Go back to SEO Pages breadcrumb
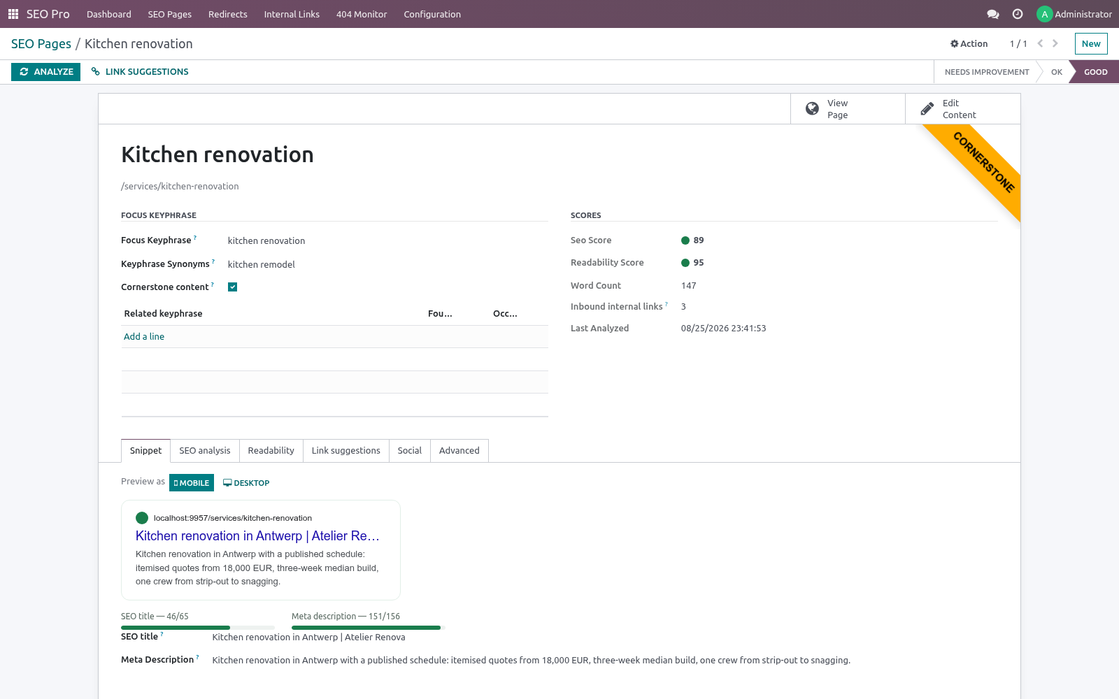This screenshot has height=699, width=1119. pyautogui.click(x=41, y=44)
